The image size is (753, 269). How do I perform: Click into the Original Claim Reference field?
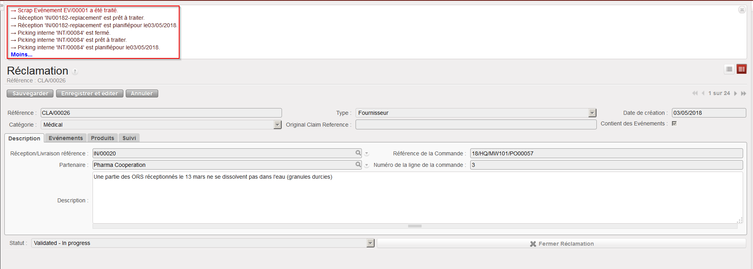coord(476,125)
